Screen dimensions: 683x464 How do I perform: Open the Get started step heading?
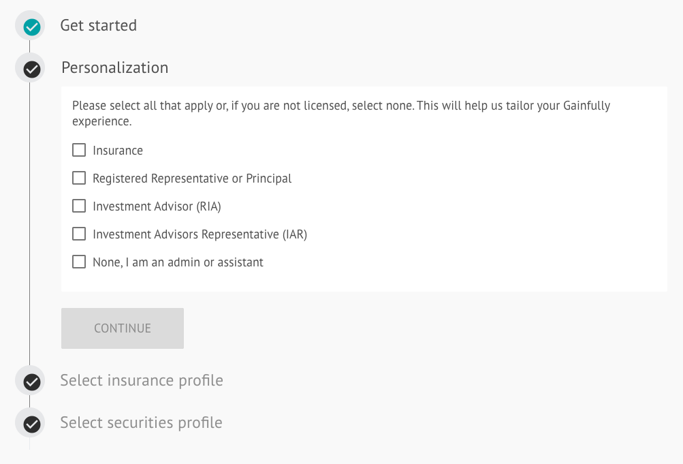[99, 25]
